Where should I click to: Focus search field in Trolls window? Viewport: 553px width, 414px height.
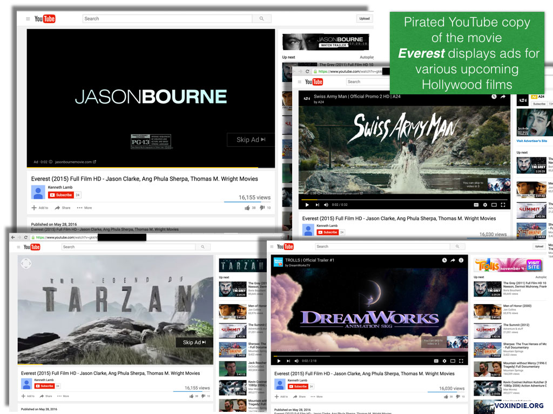(383, 246)
